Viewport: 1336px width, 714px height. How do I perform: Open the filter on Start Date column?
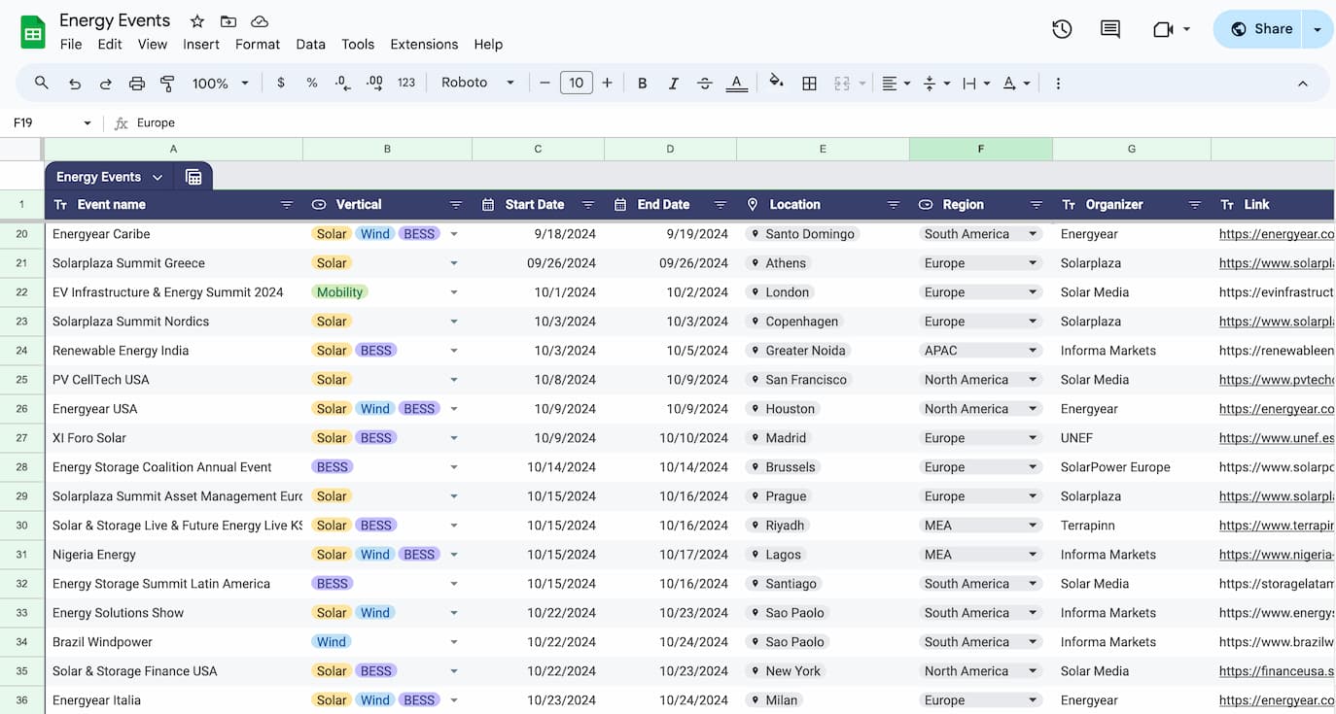pyautogui.click(x=588, y=205)
